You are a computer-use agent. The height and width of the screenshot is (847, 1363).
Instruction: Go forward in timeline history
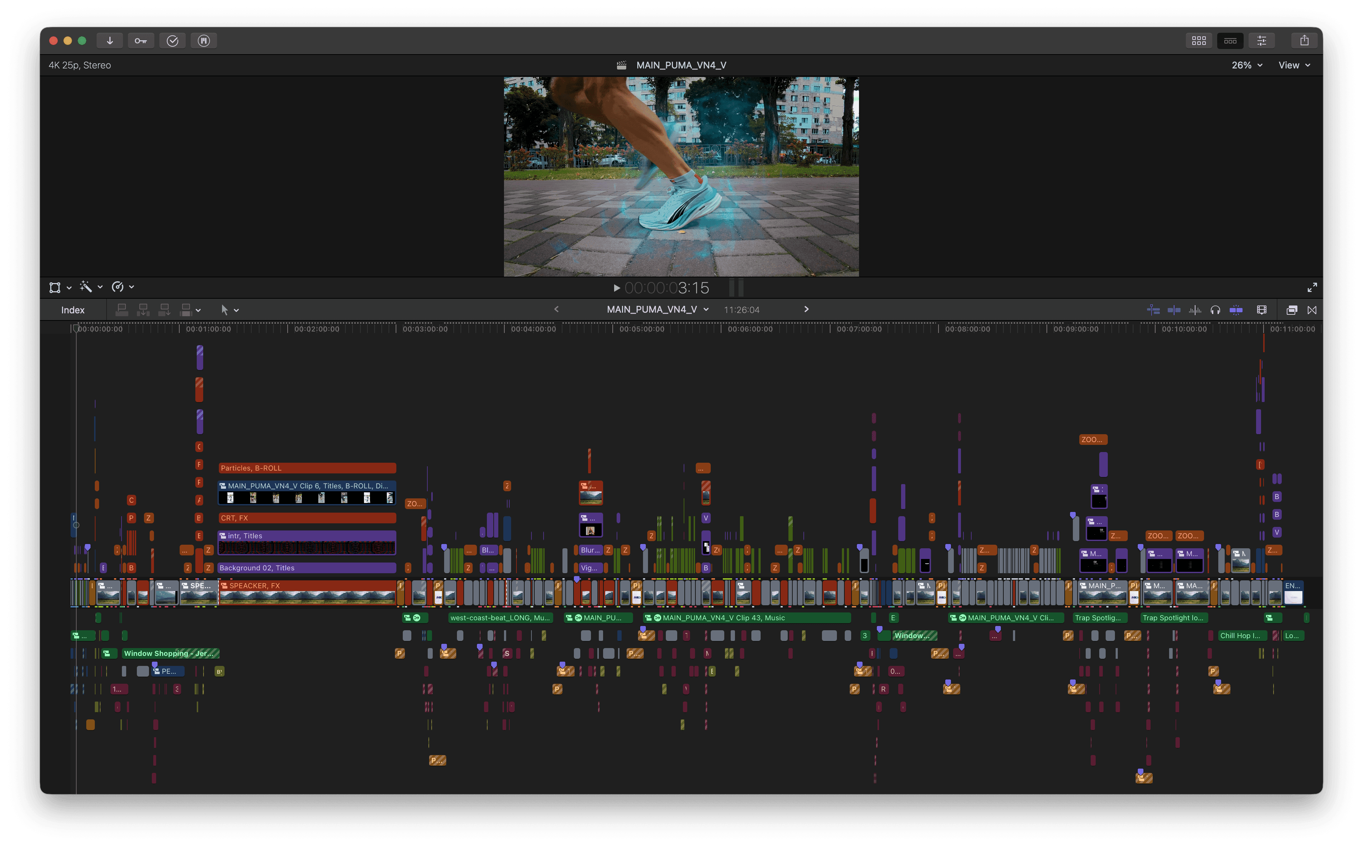[806, 309]
